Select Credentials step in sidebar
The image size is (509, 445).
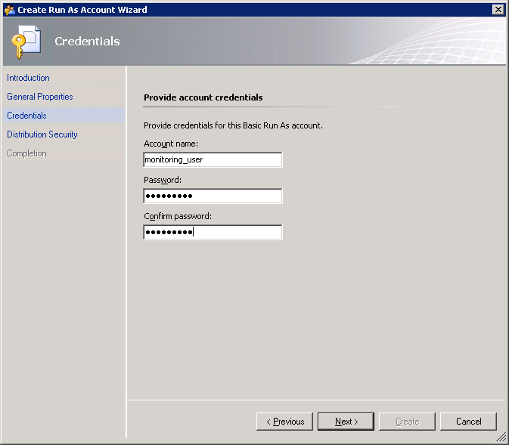click(26, 116)
